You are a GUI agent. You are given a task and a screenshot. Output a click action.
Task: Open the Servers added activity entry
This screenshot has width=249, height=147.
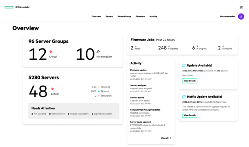point(141,100)
